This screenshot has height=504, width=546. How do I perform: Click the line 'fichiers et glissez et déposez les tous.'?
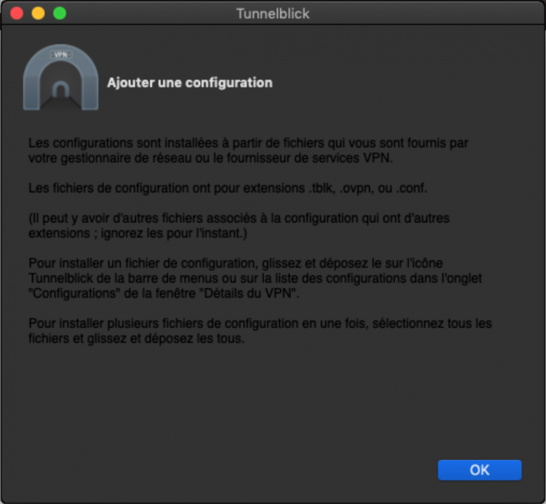[x=136, y=338]
